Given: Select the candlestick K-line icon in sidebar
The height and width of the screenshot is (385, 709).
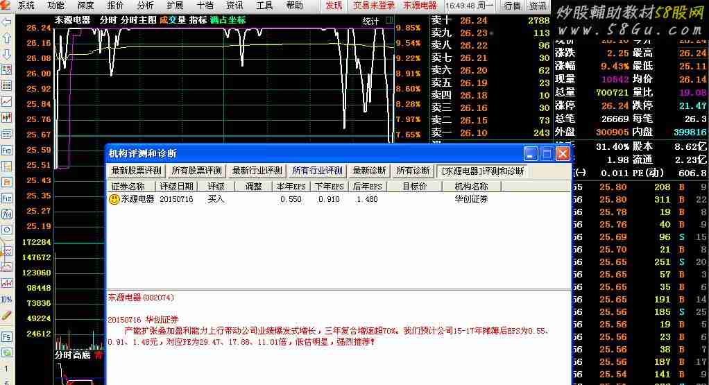Looking at the screenshot, I should (x=6, y=118).
